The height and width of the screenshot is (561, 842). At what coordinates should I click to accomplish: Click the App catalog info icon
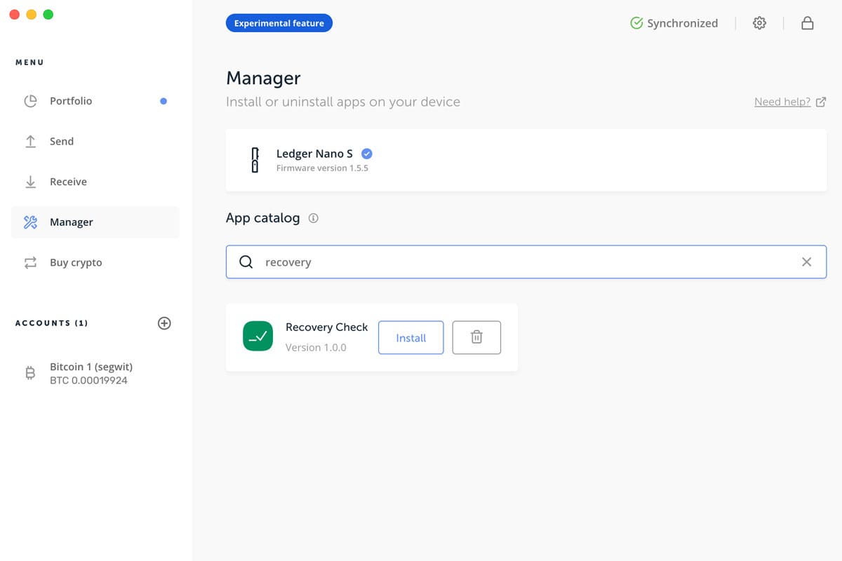[314, 218]
